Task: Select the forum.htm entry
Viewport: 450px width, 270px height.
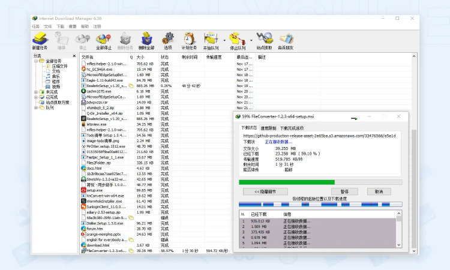Action: [95, 229]
